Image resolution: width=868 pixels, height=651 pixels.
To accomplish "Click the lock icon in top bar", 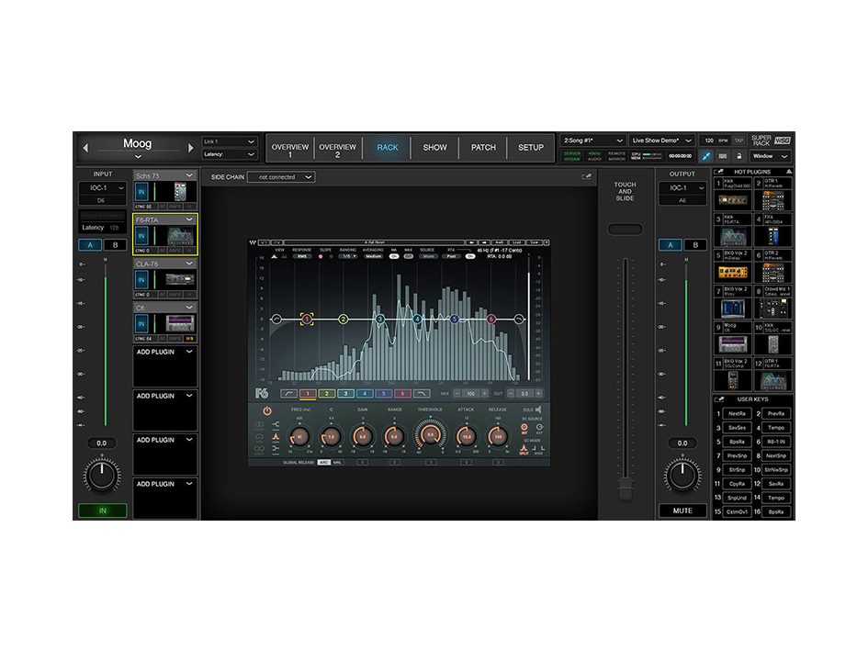I will click(739, 156).
